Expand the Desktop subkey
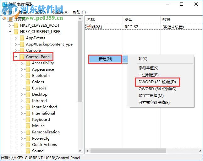Image resolution: width=203 pixels, height=161 pixels. pyautogui.click(x=22, y=94)
